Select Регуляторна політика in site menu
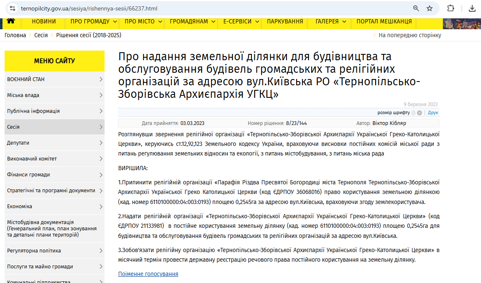Image resolution: width=481 pixels, height=283 pixels. tap(55, 251)
